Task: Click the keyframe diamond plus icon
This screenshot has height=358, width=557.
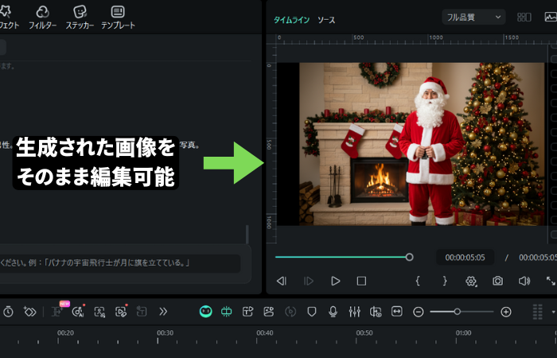Action: coord(29,312)
